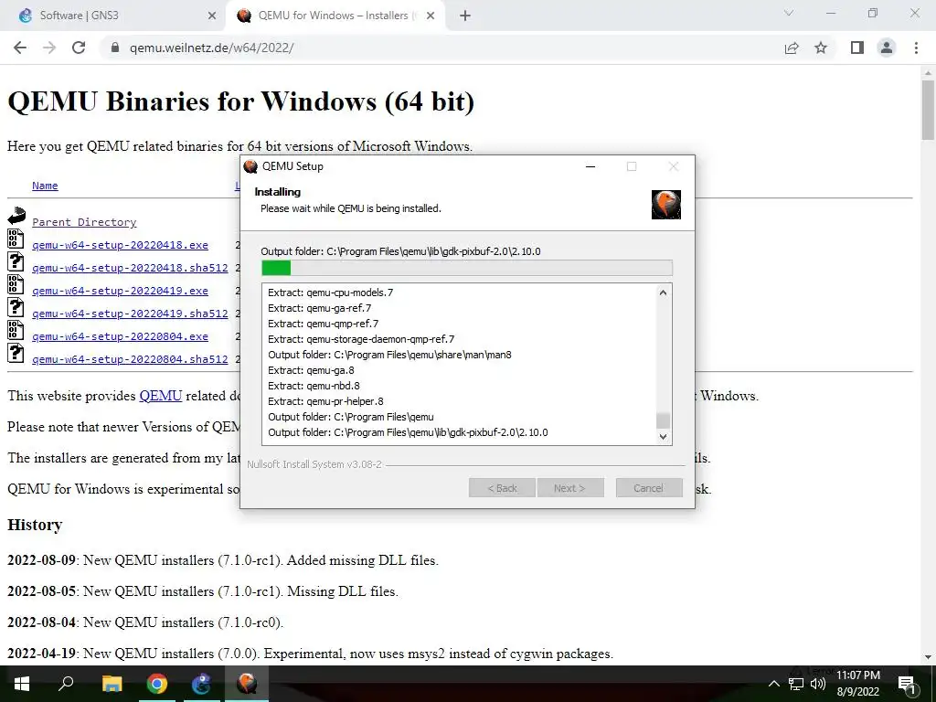Click binary icon beside qemu-w64-setup-20220419.exe
This screenshot has width=936, height=702.
pos(16,284)
